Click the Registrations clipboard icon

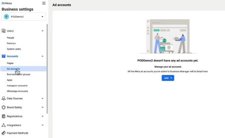tap(4, 116)
